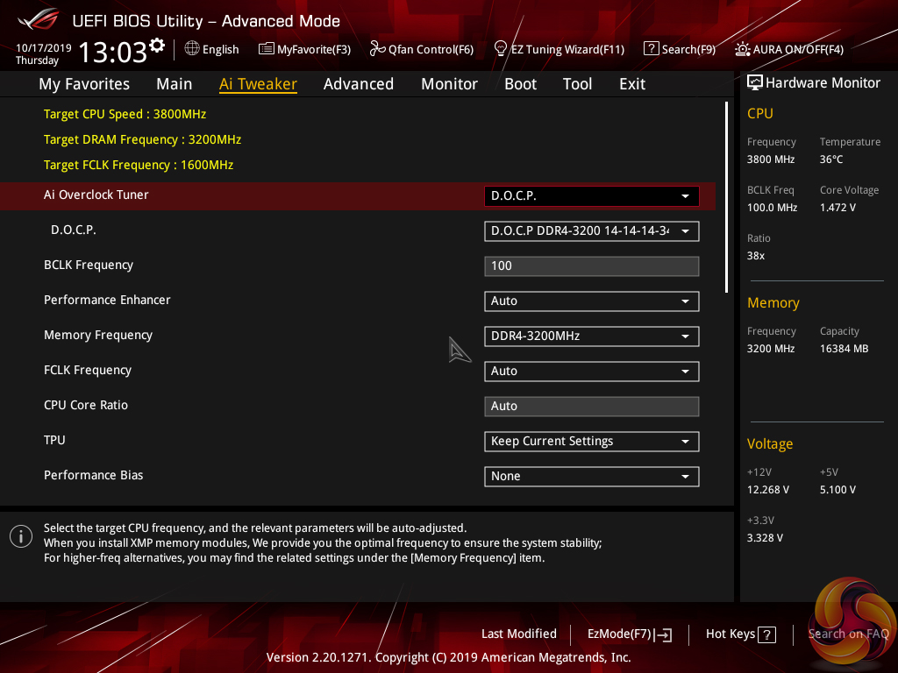This screenshot has height=673, width=898.
Task: Click the EzMode exit arrow icon
Action: 663,634
